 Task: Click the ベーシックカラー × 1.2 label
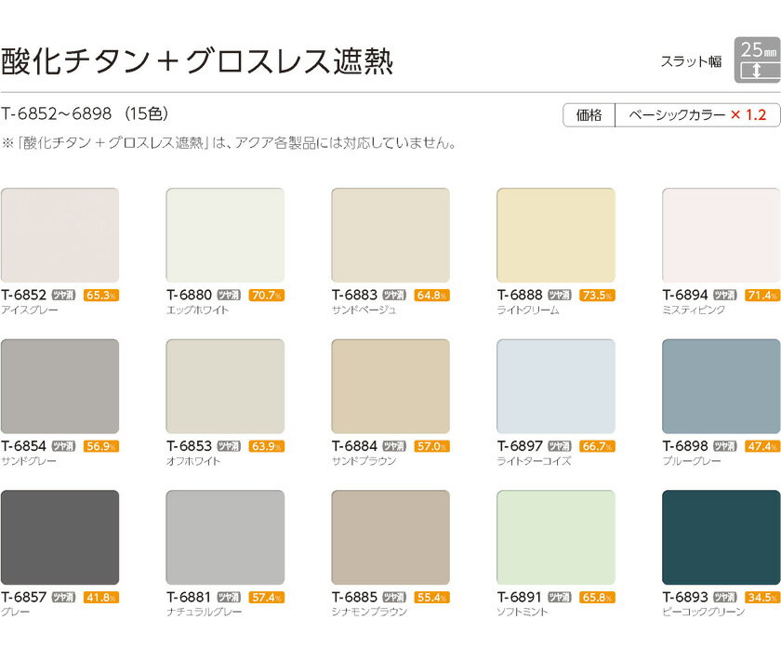click(697, 115)
